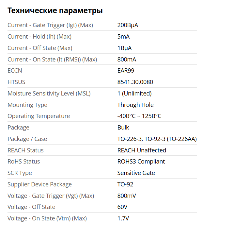Select the "Bulk" package value
This screenshot has width=234, height=225.
123,128
